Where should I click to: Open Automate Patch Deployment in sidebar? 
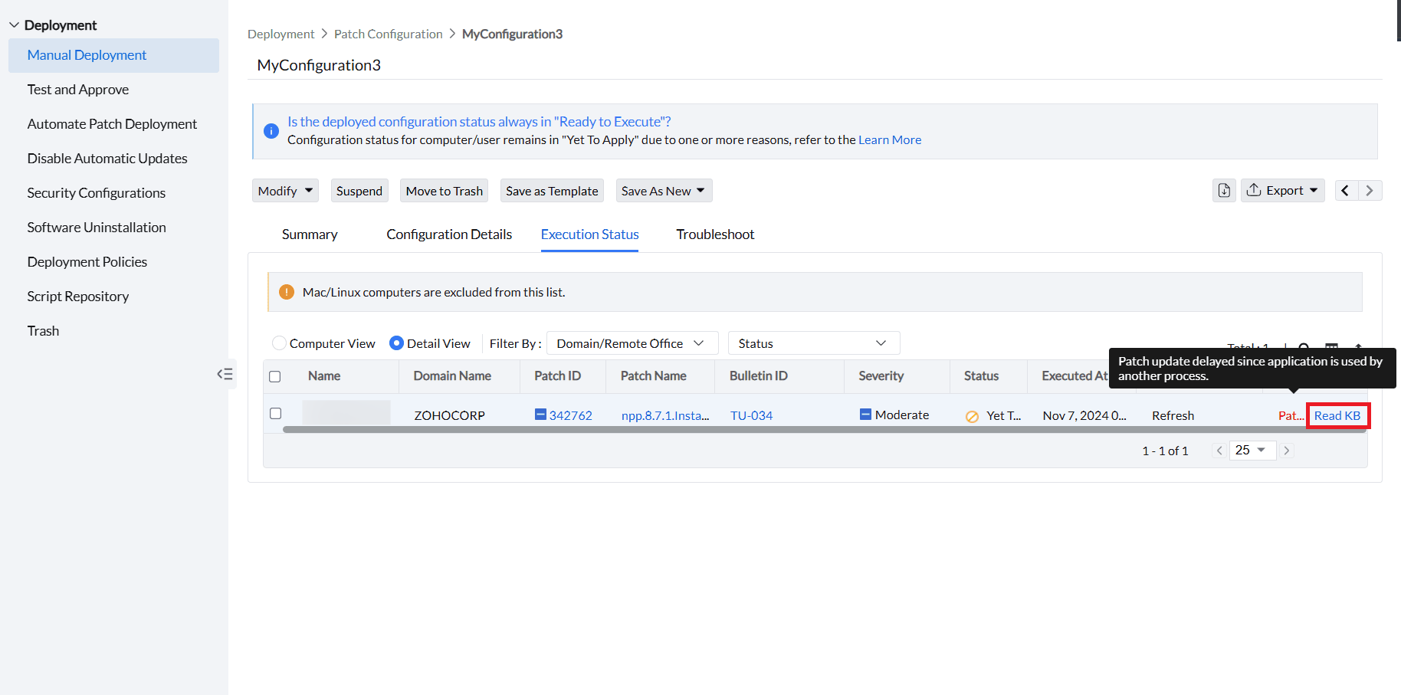click(x=113, y=124)
